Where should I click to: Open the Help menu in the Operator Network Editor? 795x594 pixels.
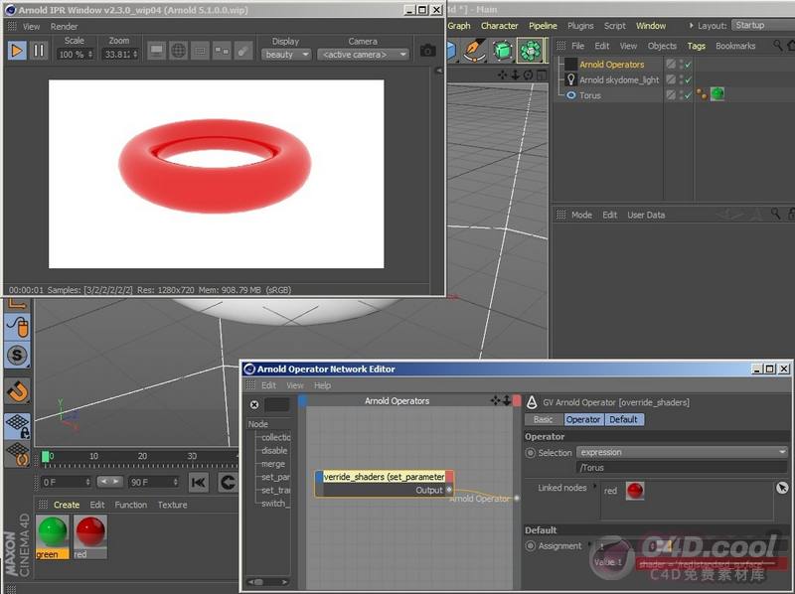322,385
